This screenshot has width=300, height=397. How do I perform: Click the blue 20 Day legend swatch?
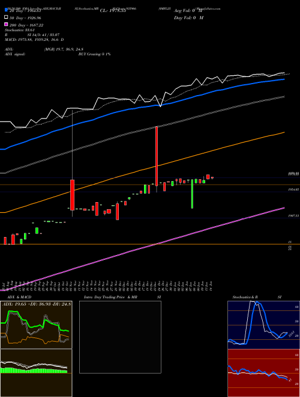tap(6, 11)
